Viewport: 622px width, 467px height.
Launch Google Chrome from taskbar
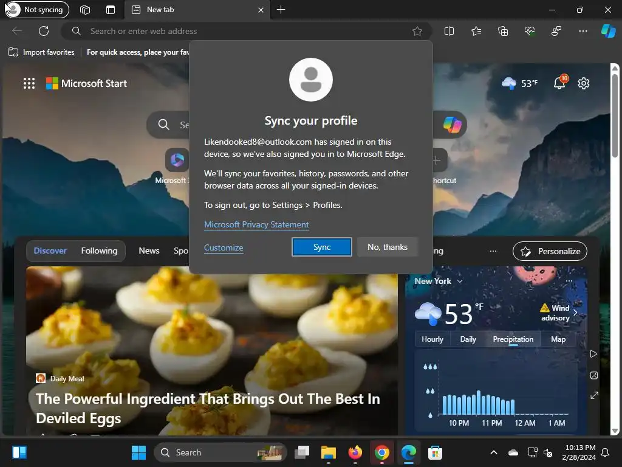coord(381,452)
